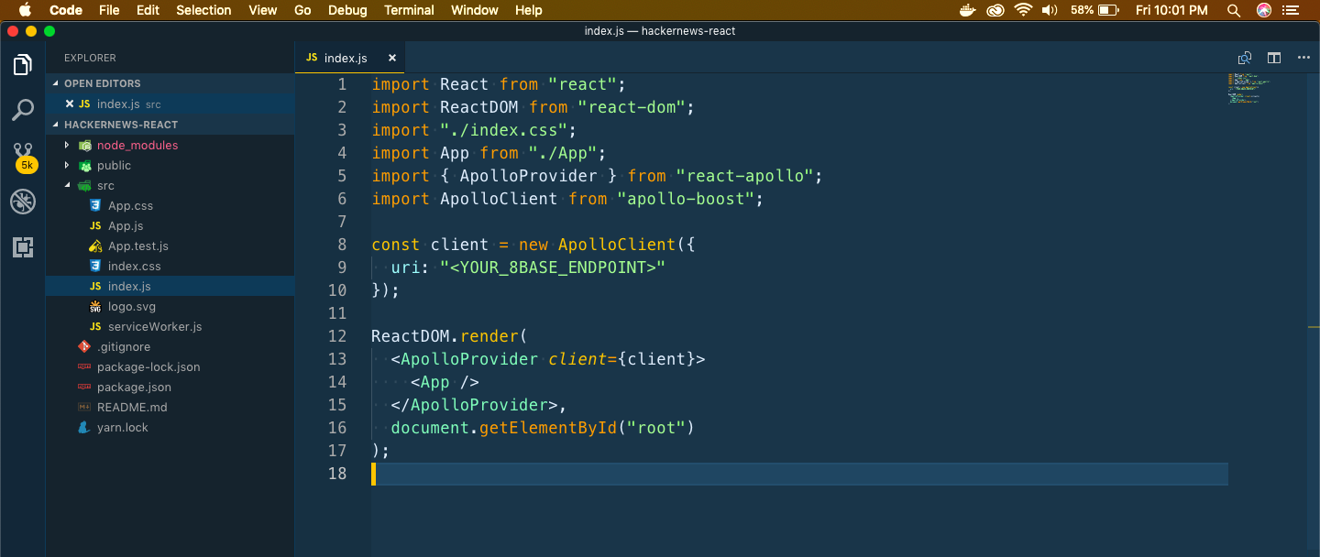Open the Debug menu

(347, 10)
